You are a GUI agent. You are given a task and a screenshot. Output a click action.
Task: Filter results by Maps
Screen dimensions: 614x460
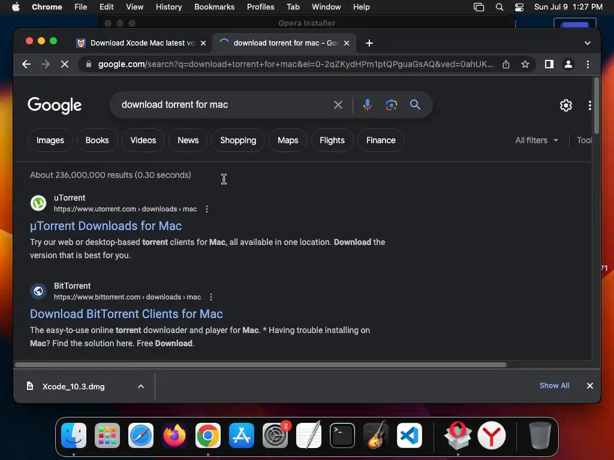(x=288, y=140)
